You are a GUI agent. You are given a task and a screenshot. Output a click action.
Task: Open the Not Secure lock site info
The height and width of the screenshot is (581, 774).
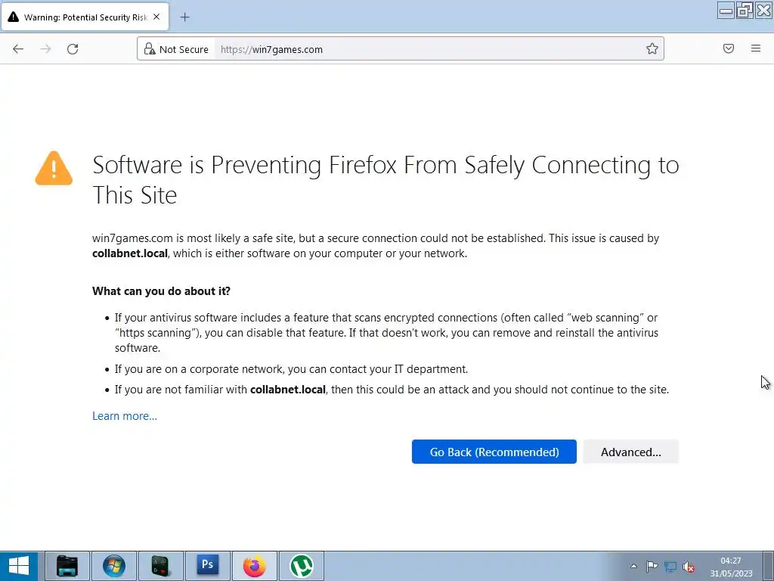176,49
